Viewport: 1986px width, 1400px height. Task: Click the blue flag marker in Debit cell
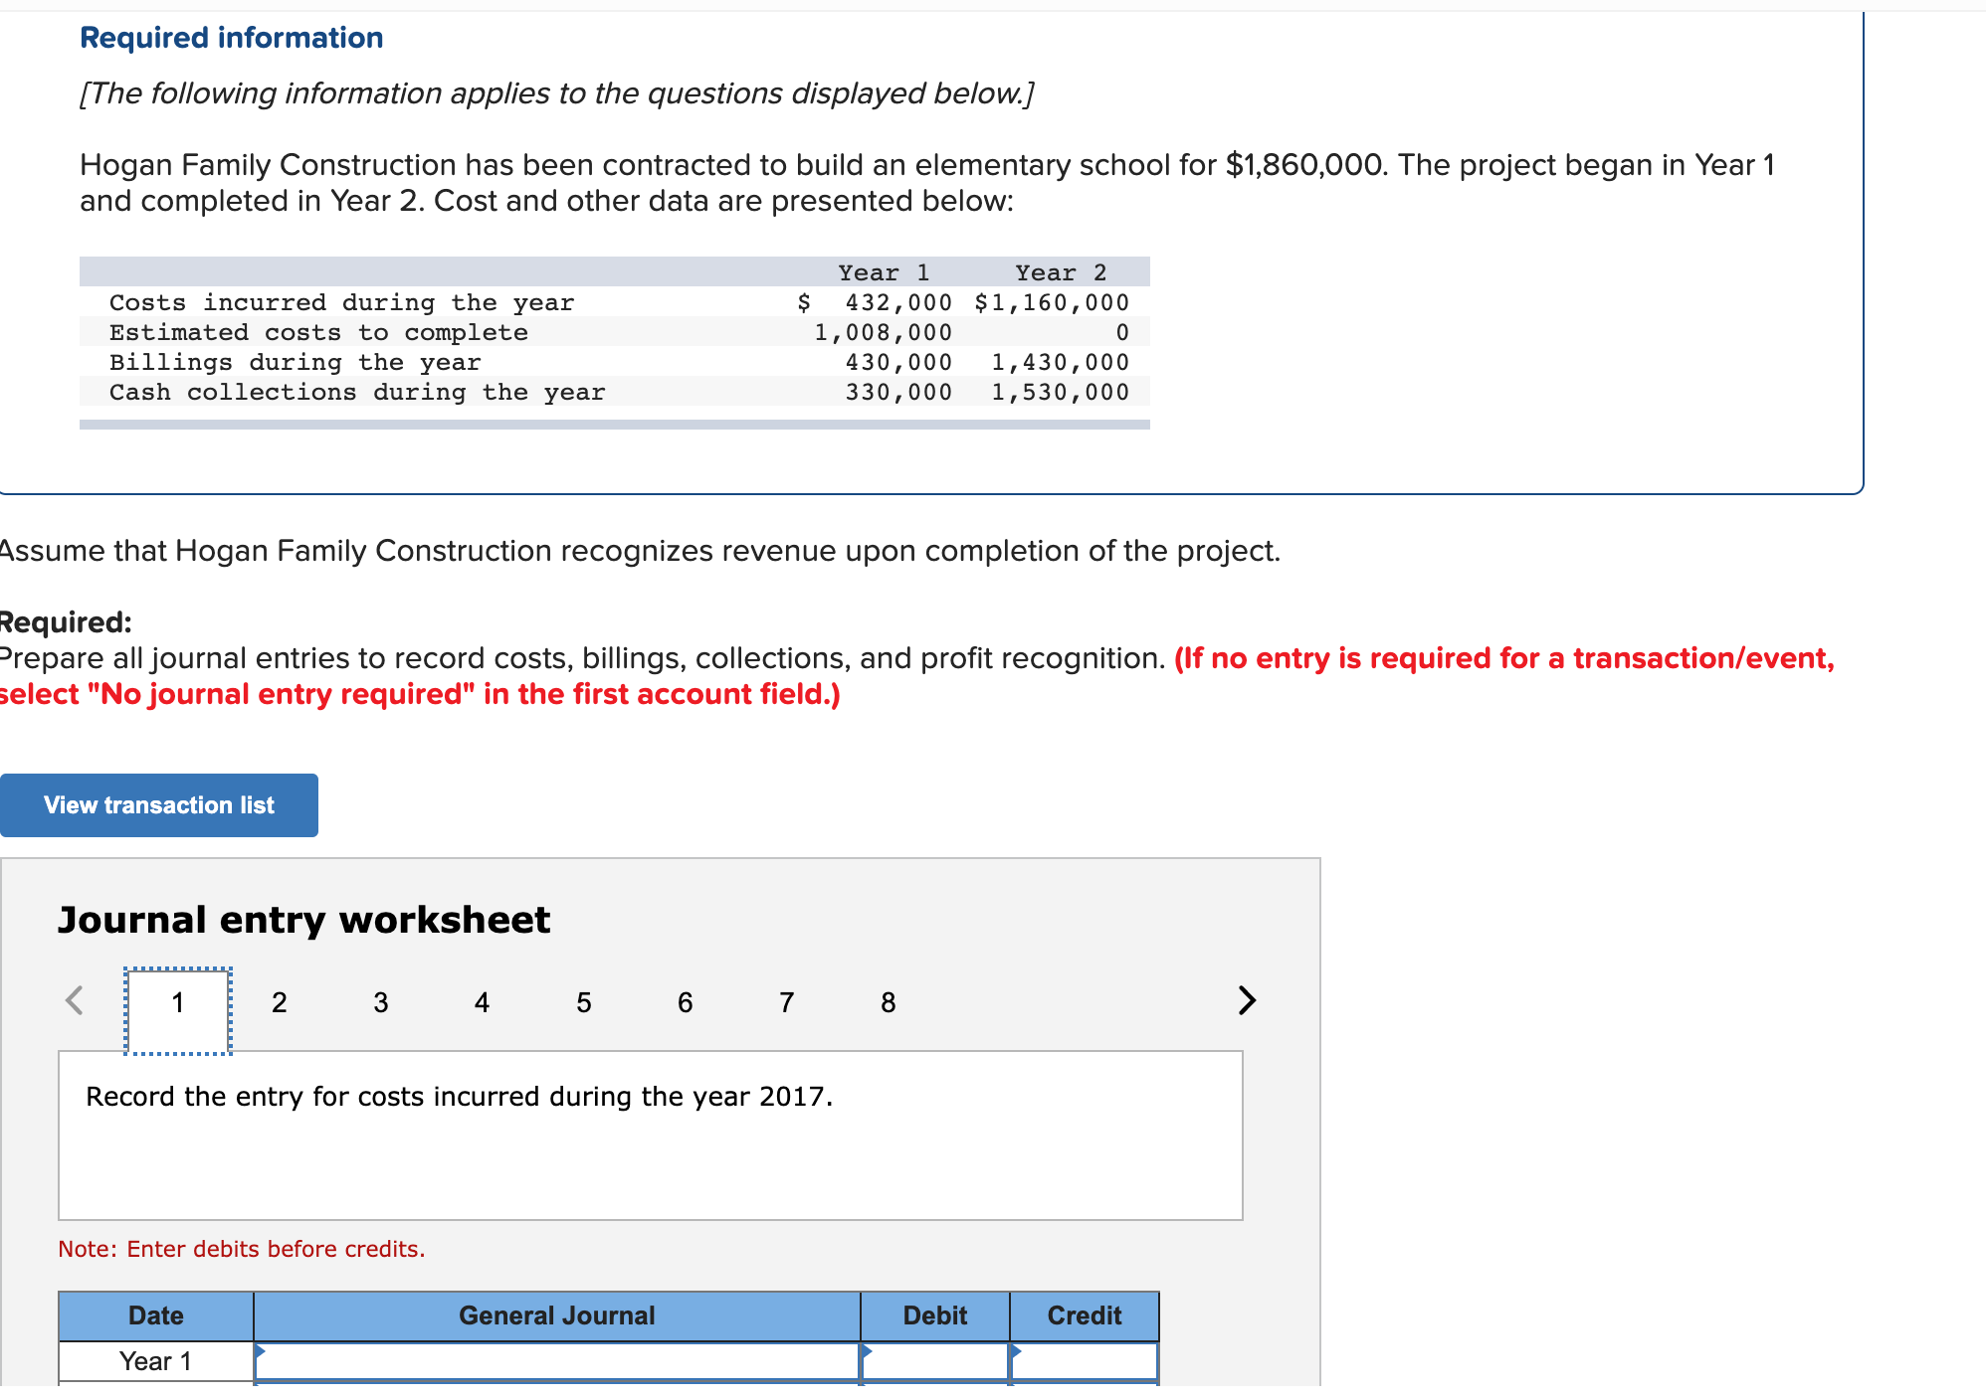(868, 1353)
